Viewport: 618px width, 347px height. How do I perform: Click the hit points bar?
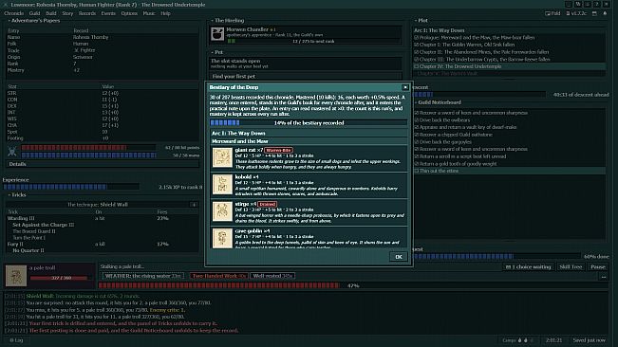click(88, 148)
